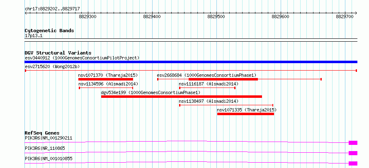This screenshot has width=369, height=168.
Task: Select the PIK3R6|NR_110865 transcript label
Action: 45,148
